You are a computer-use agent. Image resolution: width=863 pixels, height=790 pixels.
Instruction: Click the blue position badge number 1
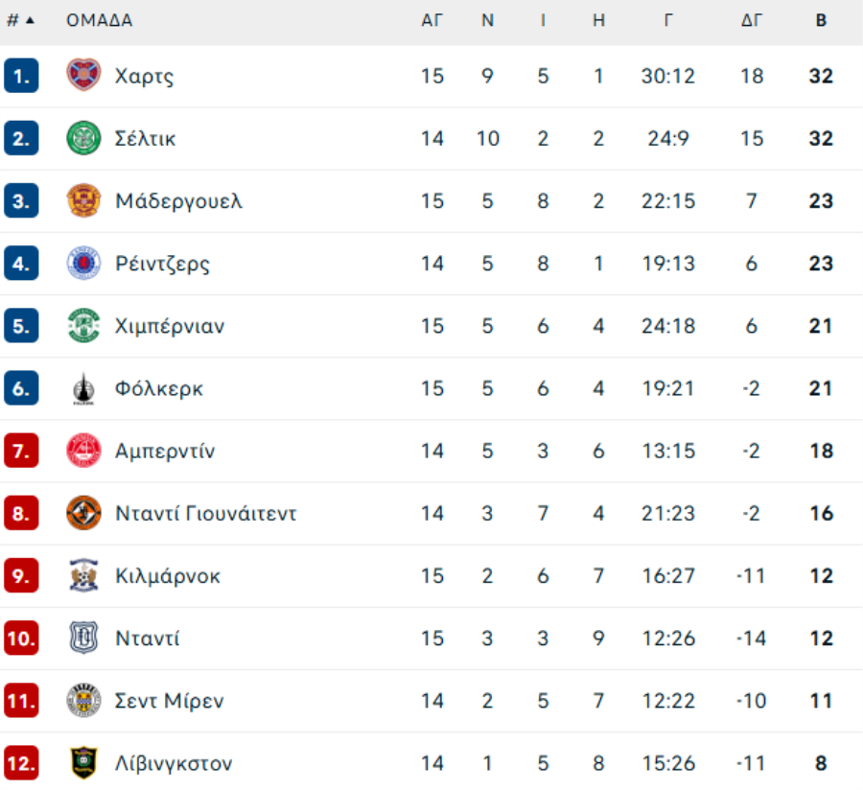21,76
